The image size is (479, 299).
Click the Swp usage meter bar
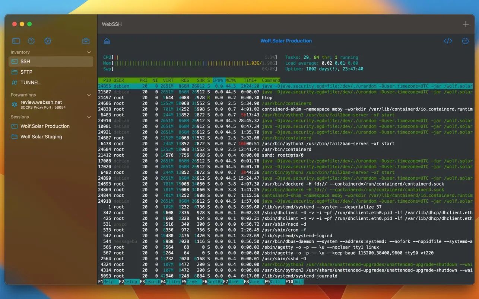click(190, 69)
